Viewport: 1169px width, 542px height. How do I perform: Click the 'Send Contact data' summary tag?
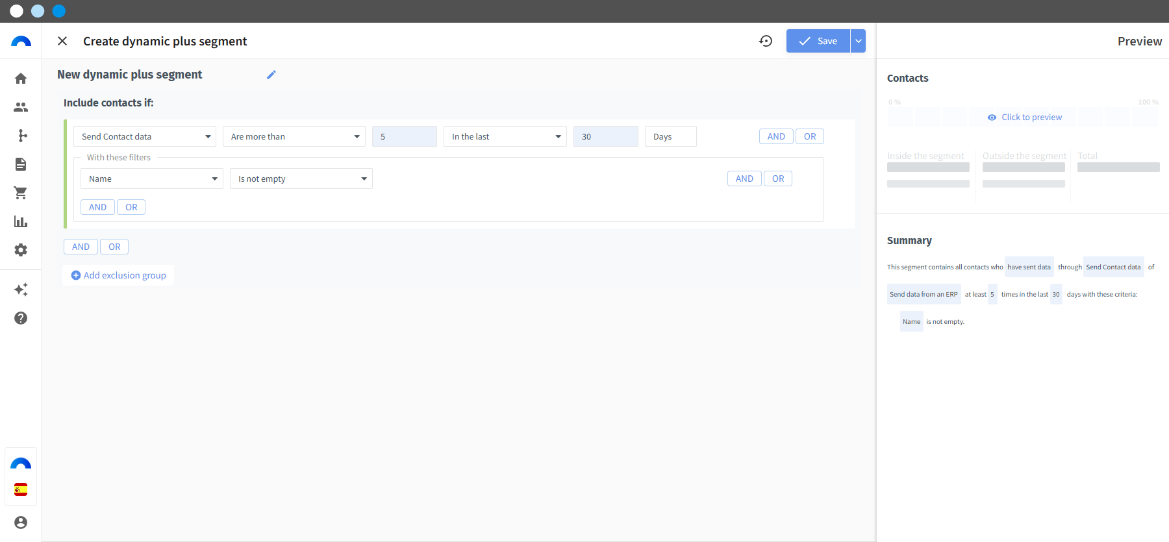pos(1113,267)
